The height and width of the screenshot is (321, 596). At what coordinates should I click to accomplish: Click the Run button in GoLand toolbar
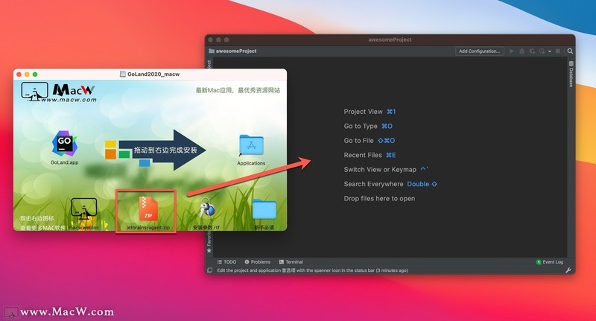click(x=512, y=51)
